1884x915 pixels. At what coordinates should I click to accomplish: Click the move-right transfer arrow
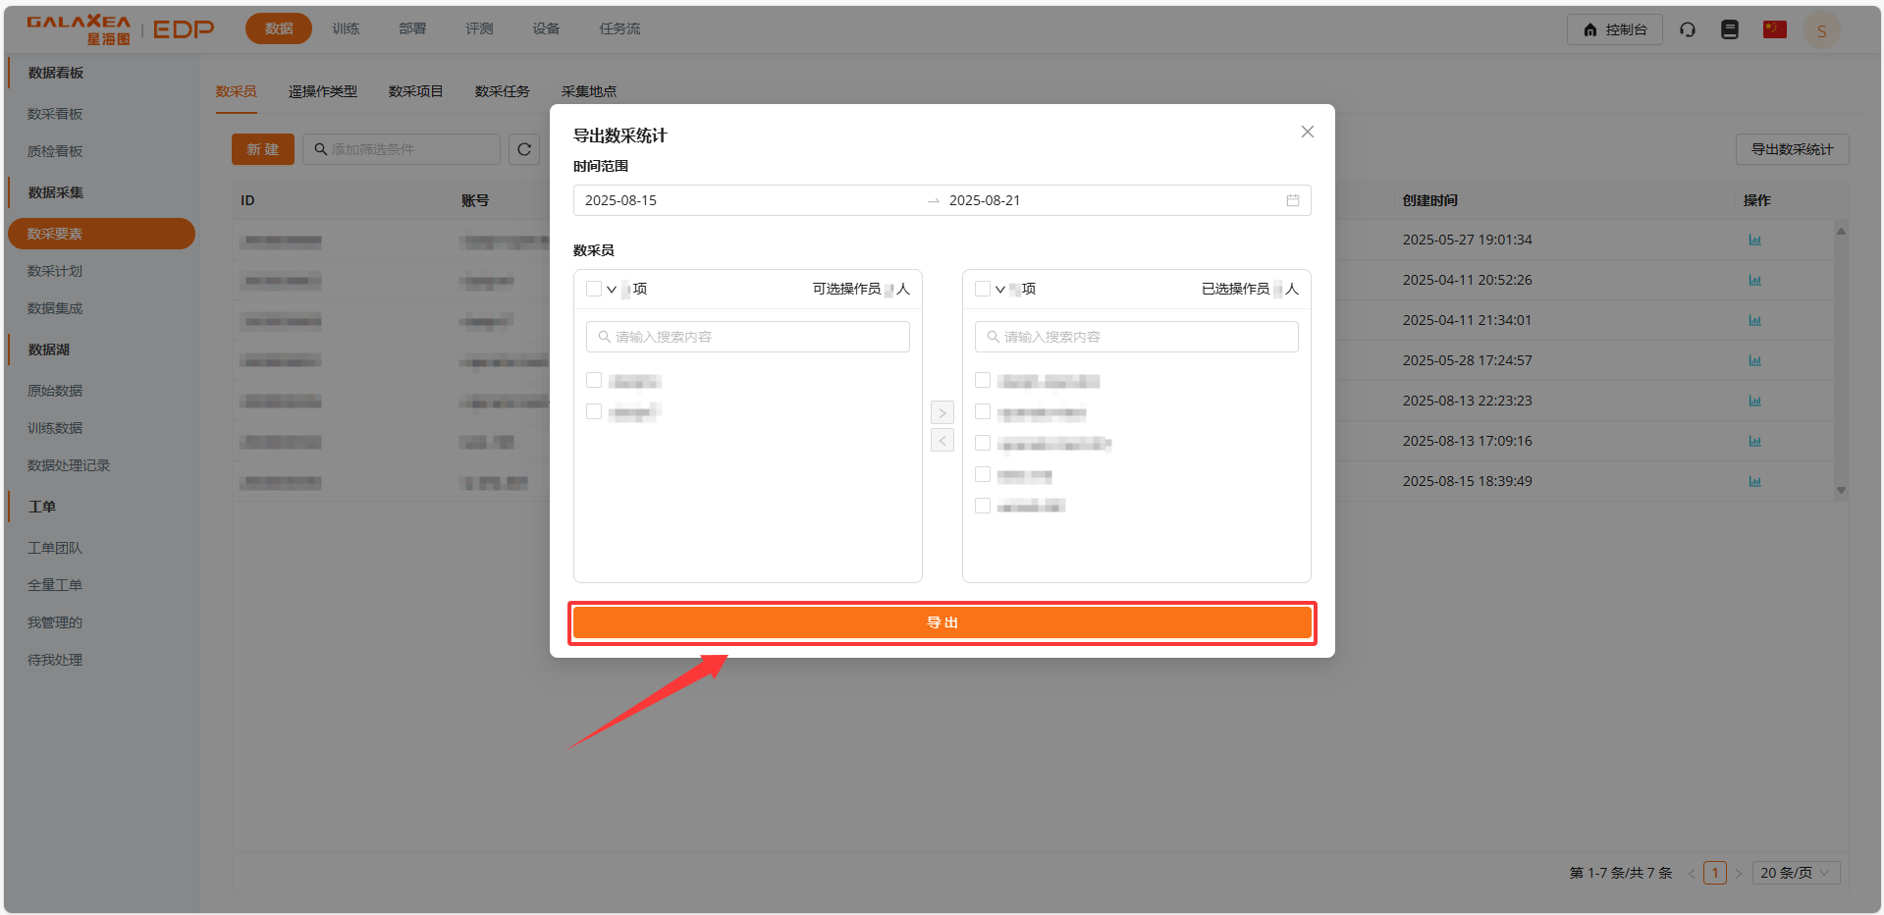(942, 413)
